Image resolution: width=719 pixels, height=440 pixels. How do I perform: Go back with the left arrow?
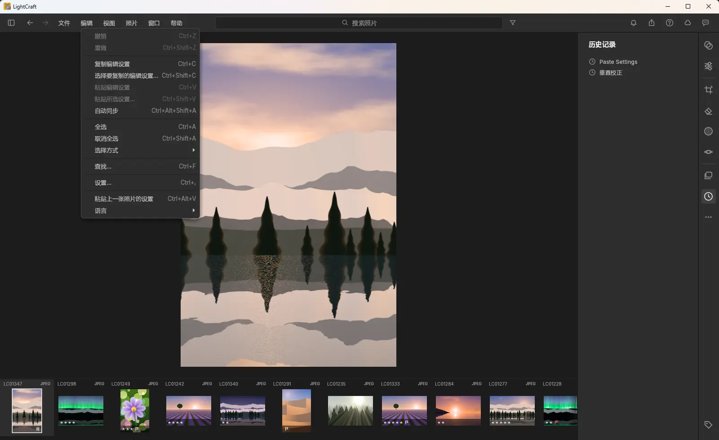coord(30,23)
